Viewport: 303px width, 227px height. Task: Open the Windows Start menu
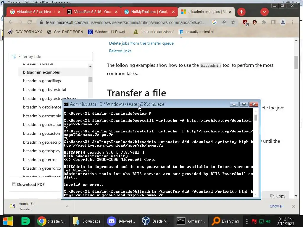8,221
